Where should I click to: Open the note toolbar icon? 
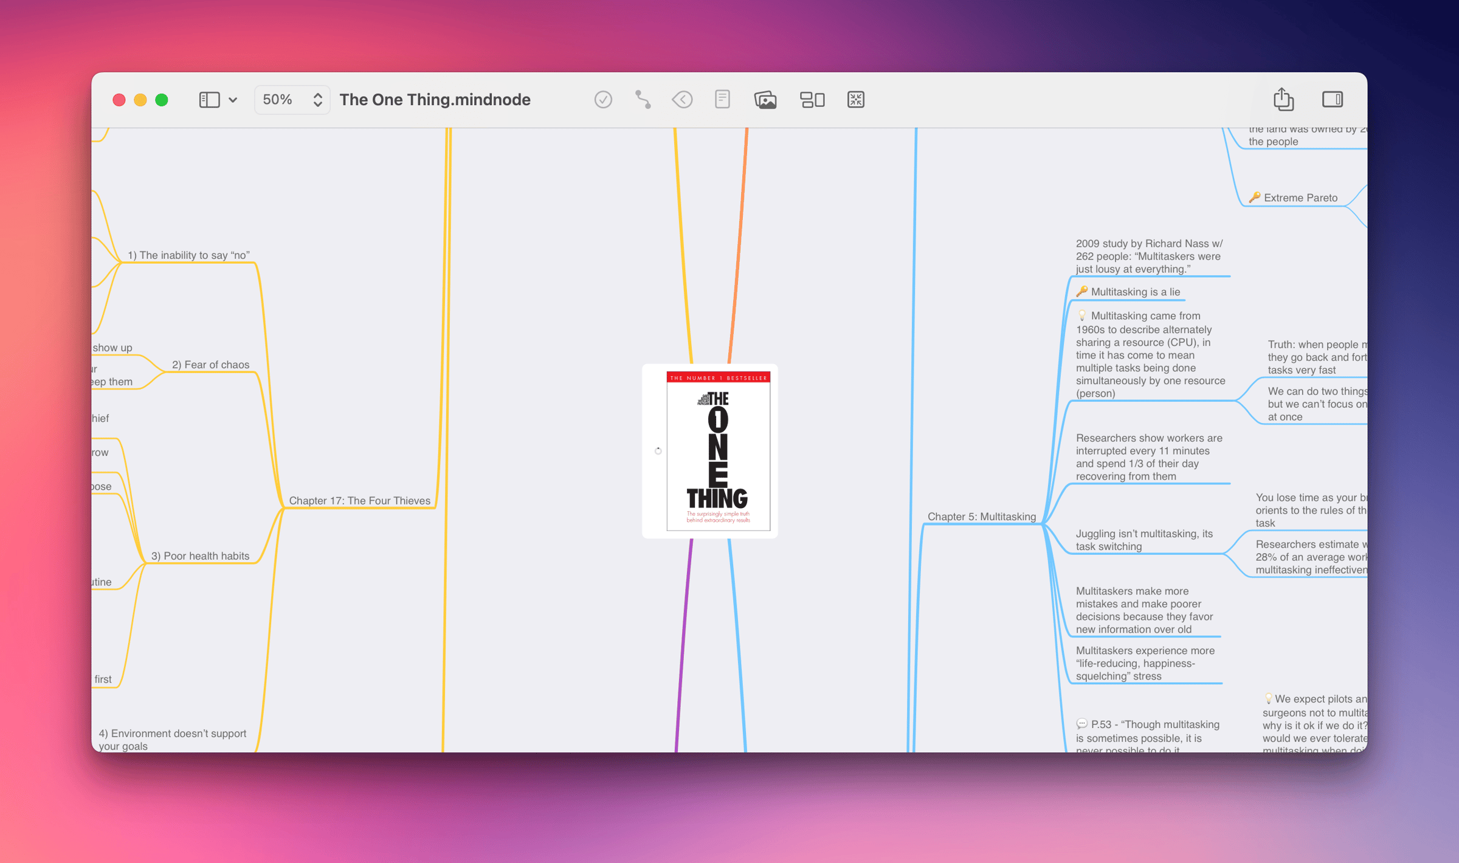(722, 100)
